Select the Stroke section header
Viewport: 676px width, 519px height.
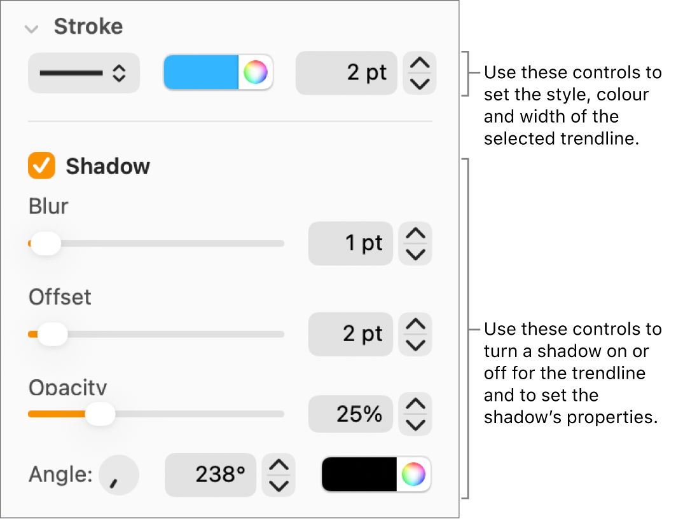point(88,27)
